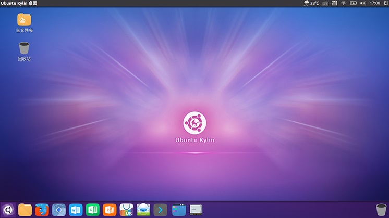This screenshot has width=389, height=218.
Task: Open the WPS Writer dock icon
Action: point(76,210)
